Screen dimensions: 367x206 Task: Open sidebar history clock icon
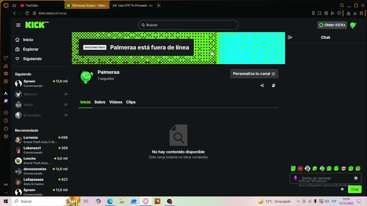coord(6,121)
